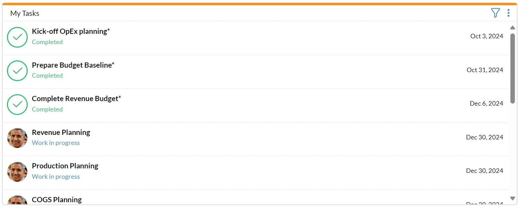Image resolution: width=518 pixels, height=206 pixels.
Task: Open the vertical three-dot options menu
Action: pyautogui.click(x=508, y=13)
